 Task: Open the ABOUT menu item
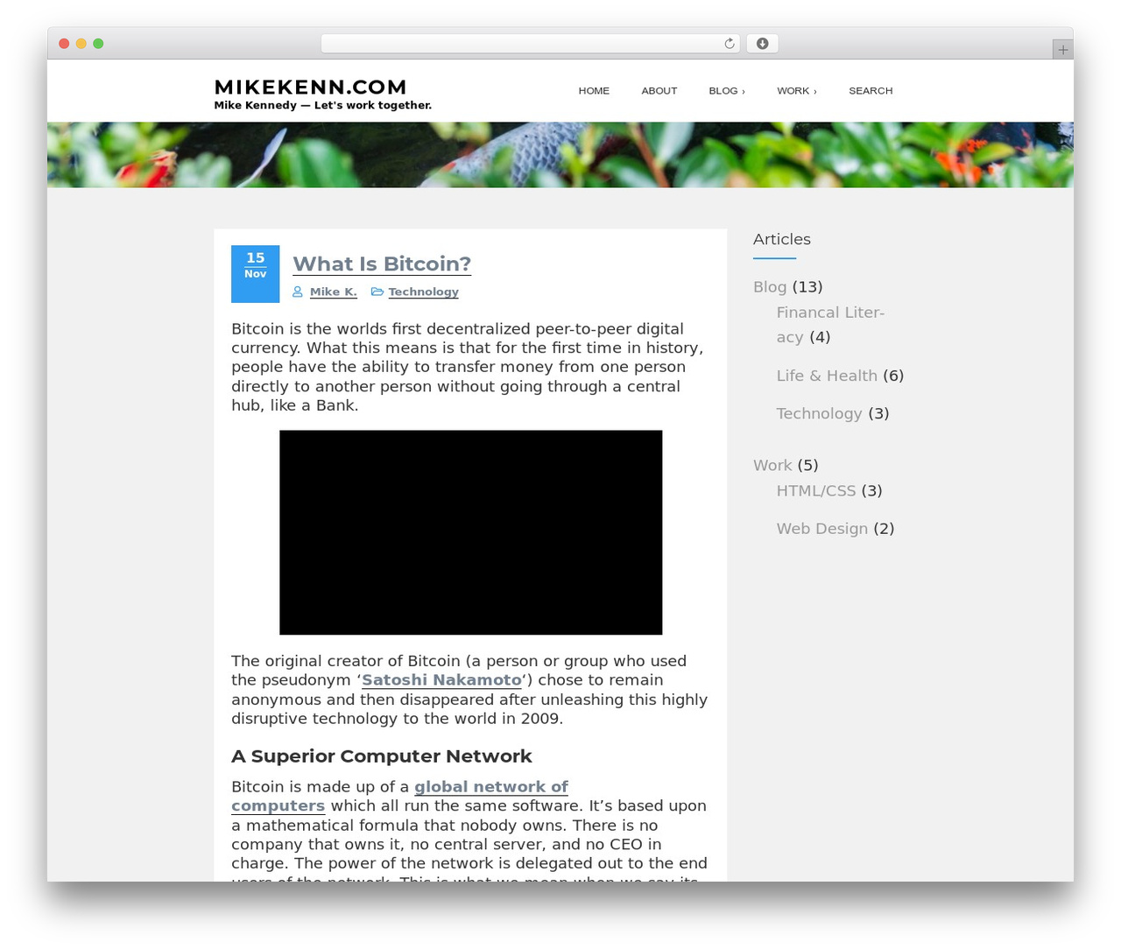point(659,91)
